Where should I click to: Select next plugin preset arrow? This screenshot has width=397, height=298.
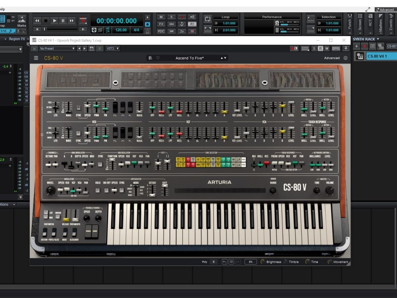(85, 48)
